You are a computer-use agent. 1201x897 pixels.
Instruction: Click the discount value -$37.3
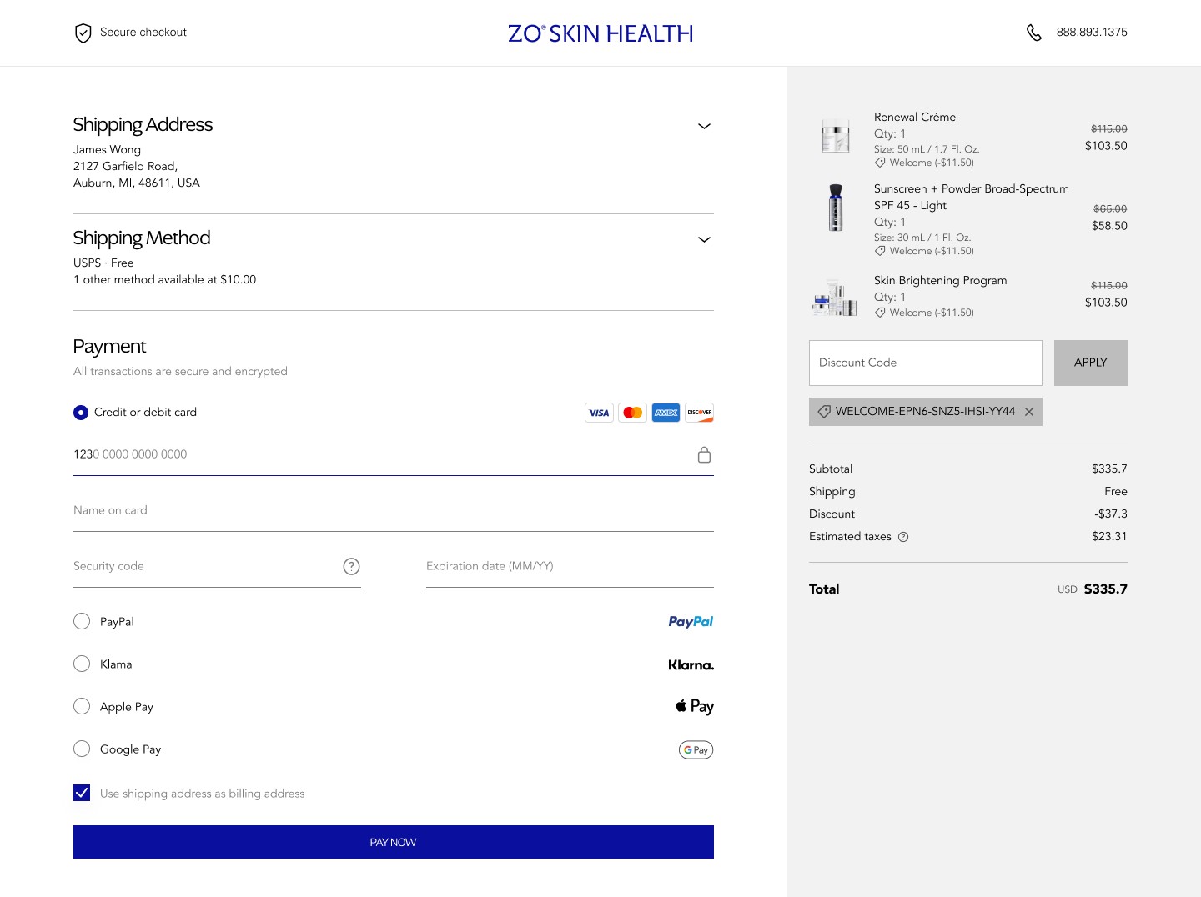tap(1111, 514)
